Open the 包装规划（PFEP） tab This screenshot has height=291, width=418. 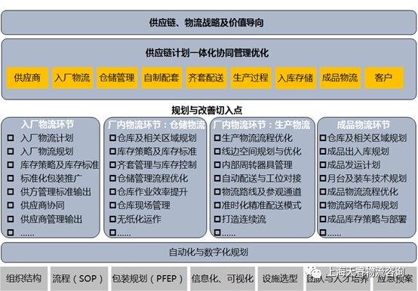(x=149, y=278)
